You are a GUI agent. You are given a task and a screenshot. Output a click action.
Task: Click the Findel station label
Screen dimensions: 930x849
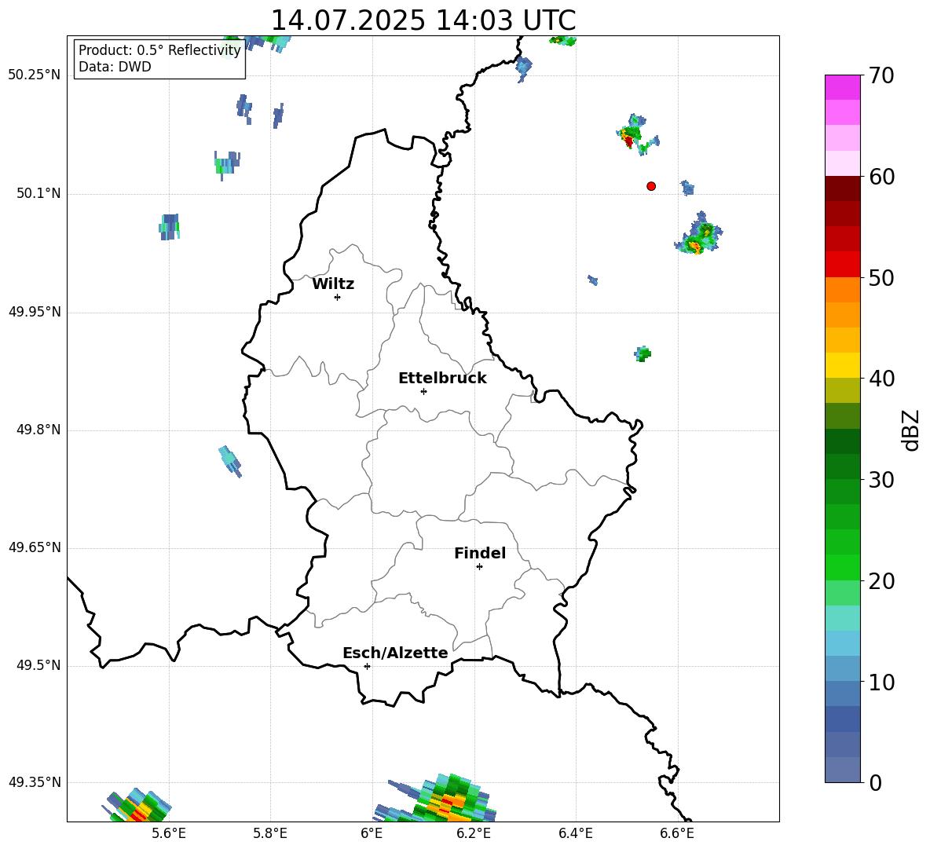click(480, 553)
